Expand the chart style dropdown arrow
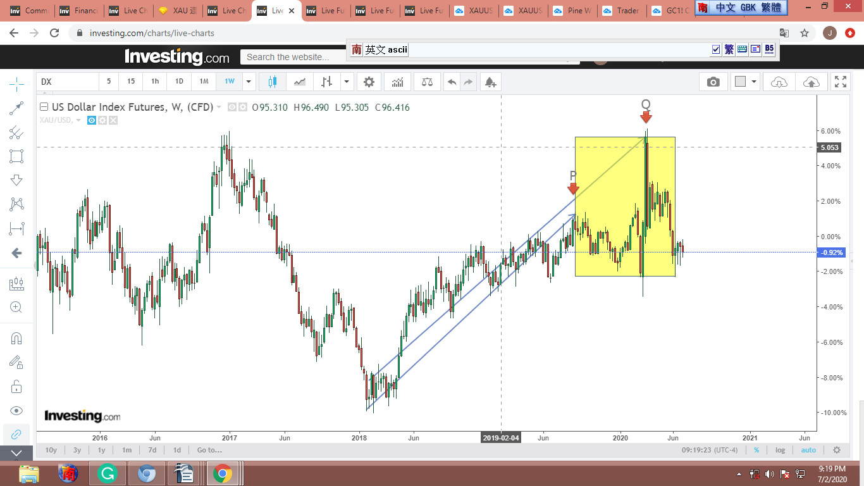Viewport: 864px width, 486px height. (347, 82)
